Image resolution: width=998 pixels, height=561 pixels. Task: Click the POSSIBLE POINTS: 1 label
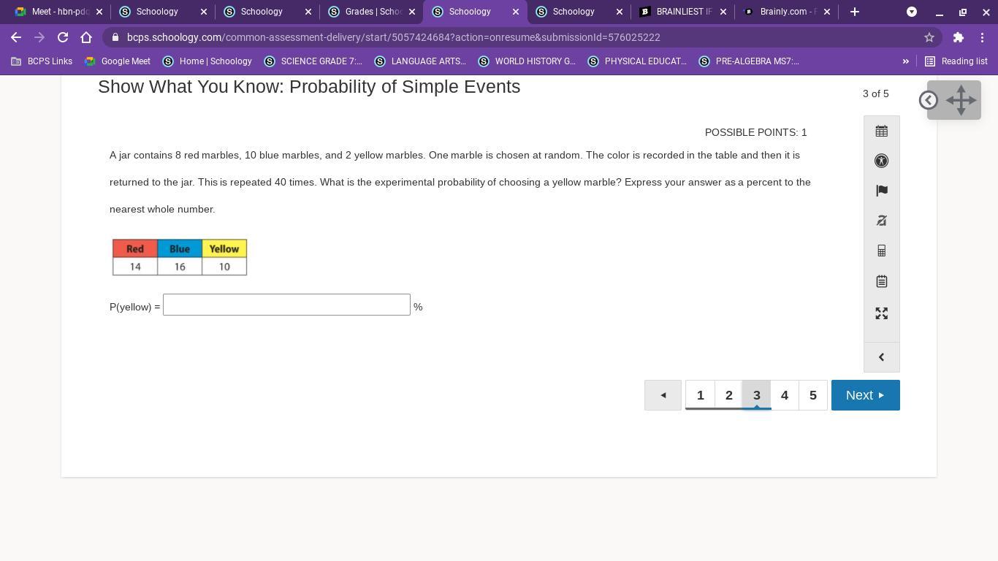(x=756, y=132)
